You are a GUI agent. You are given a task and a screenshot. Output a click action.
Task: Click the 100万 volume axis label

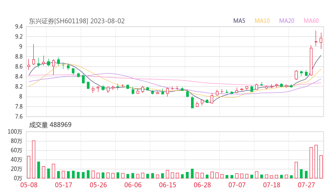point(15,132)
